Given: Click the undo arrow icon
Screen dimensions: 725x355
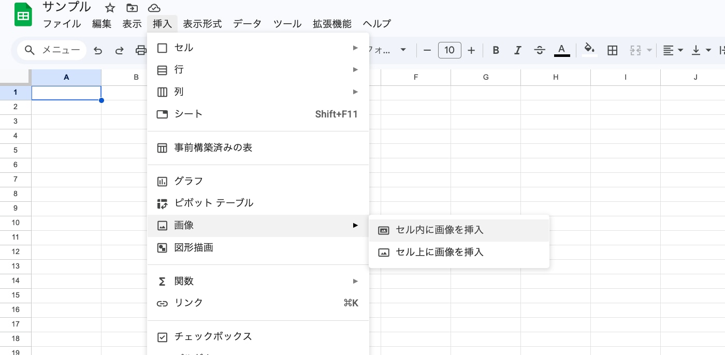Looking at the screenshot, I should coord(98,50).
